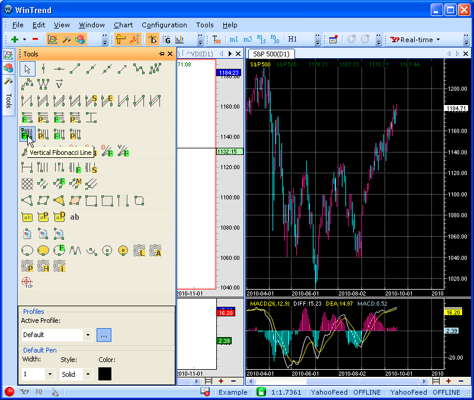
Task: Toggle the crosshair cursor mode button
Action: click(152, 39)
